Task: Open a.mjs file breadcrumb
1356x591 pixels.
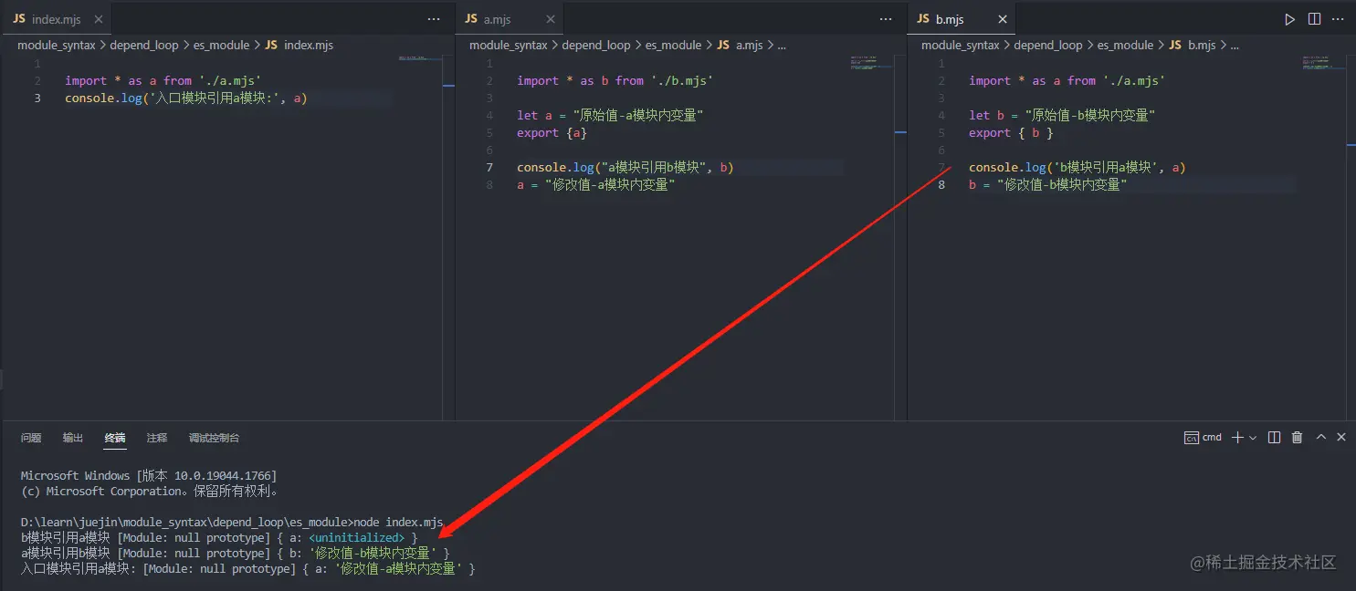Action: pyautogui.click(x=740, y=45)
